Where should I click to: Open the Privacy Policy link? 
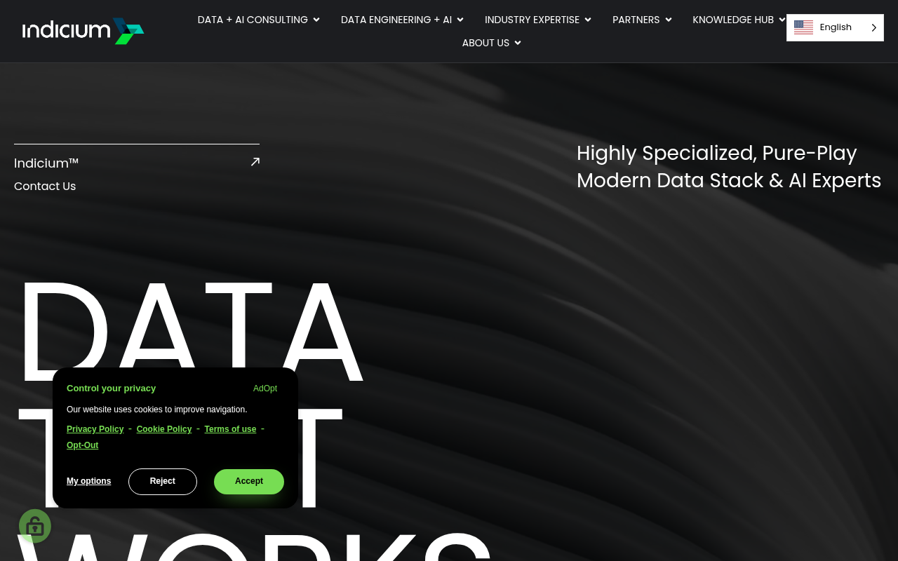(x=95, y=428)
